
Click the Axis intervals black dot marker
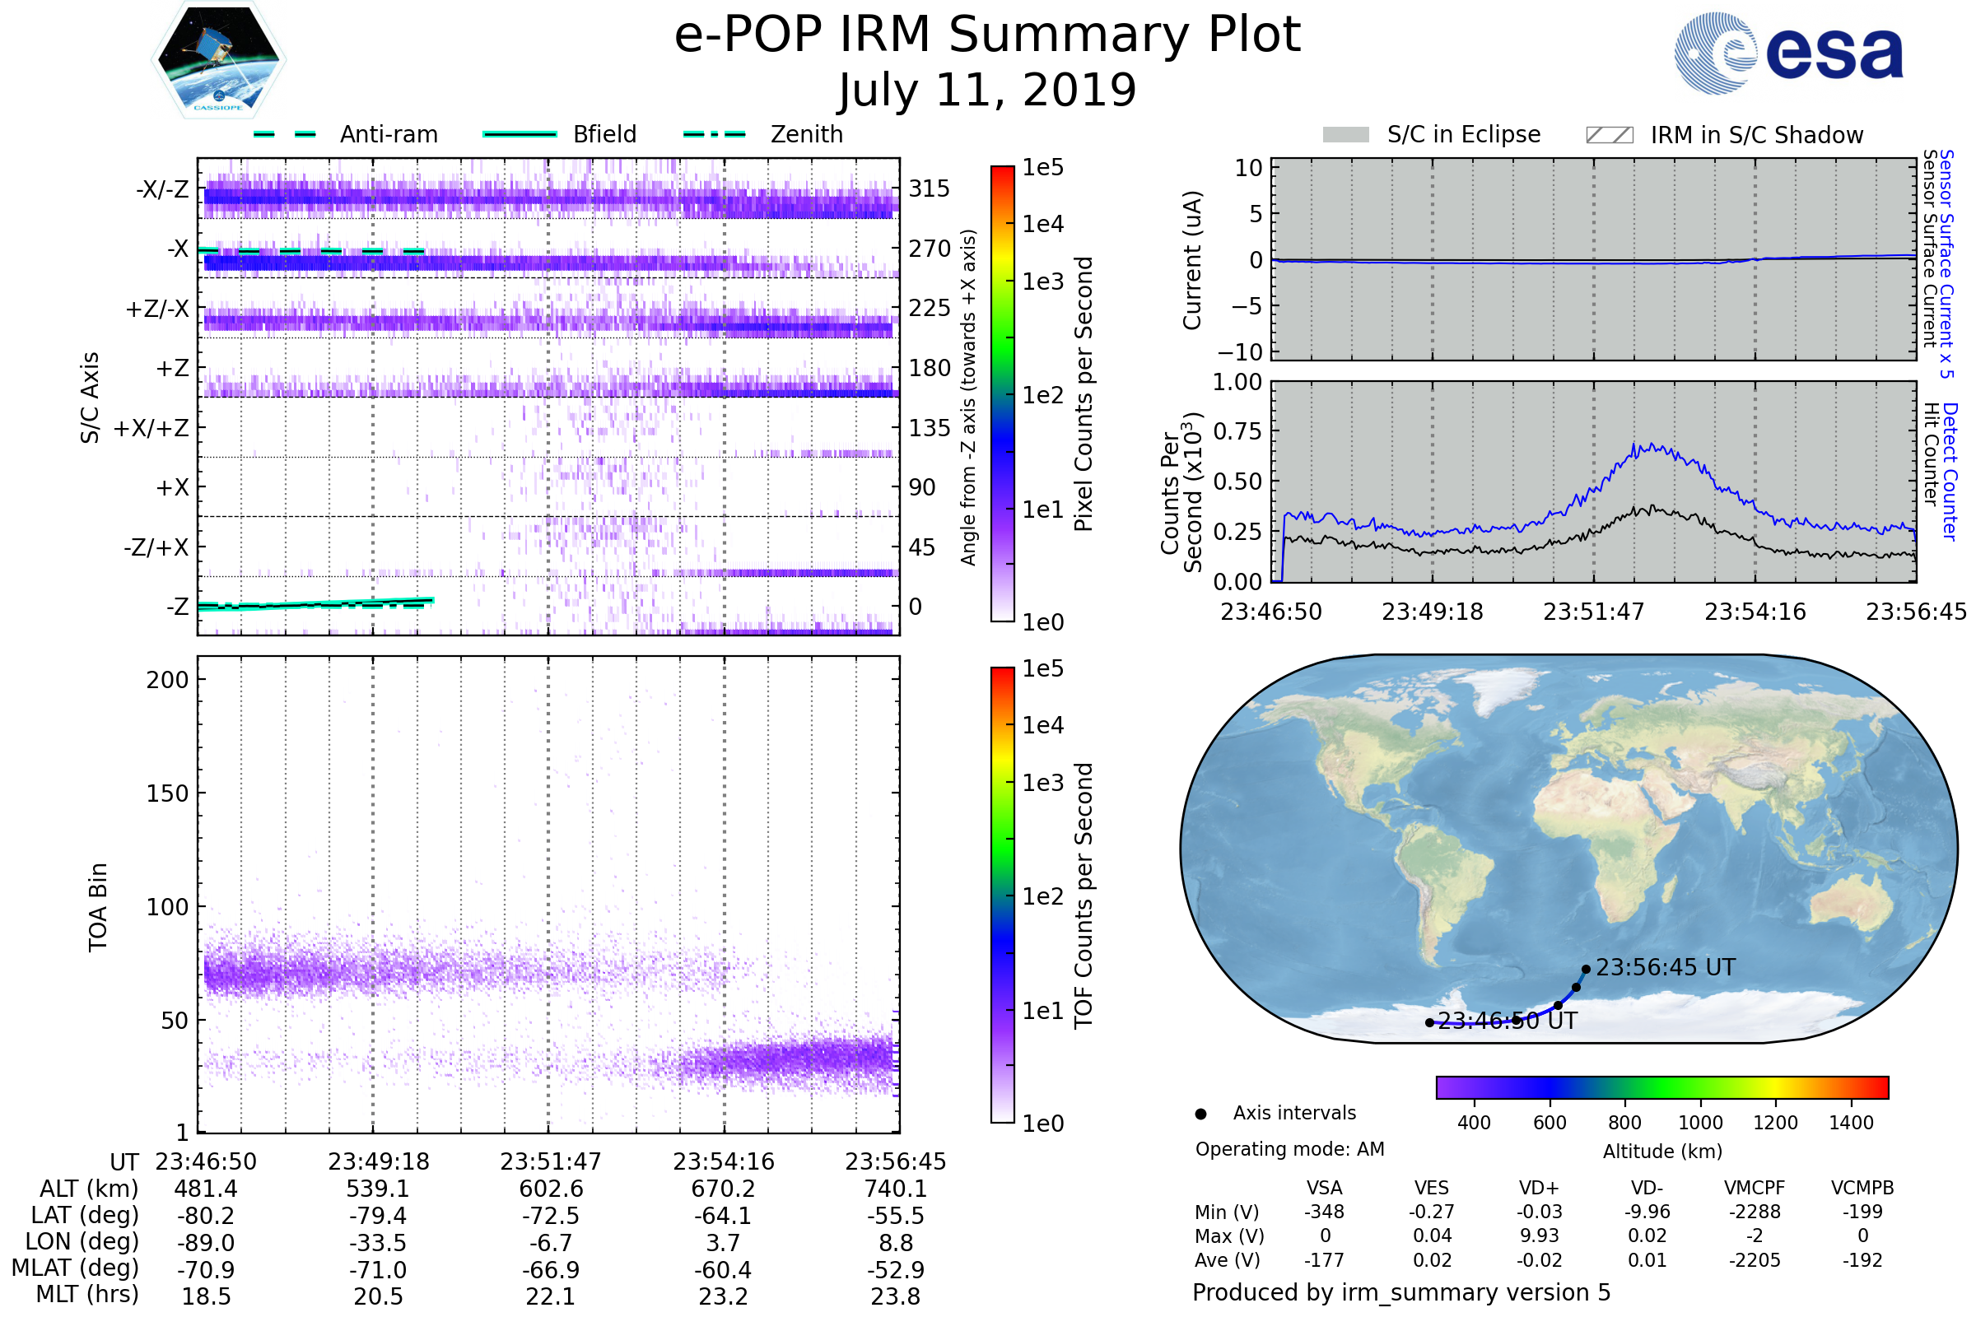coord(1200,1114)
